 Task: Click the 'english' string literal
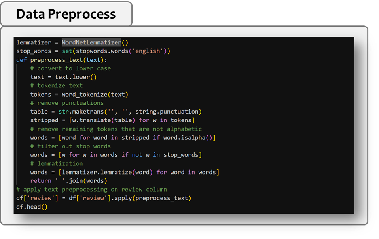pyautogui.click(x=148, y=51)
